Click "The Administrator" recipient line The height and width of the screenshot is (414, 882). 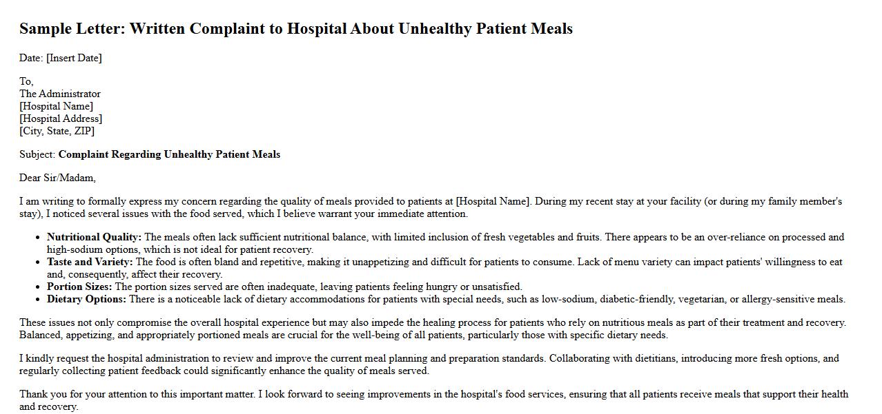60,94
